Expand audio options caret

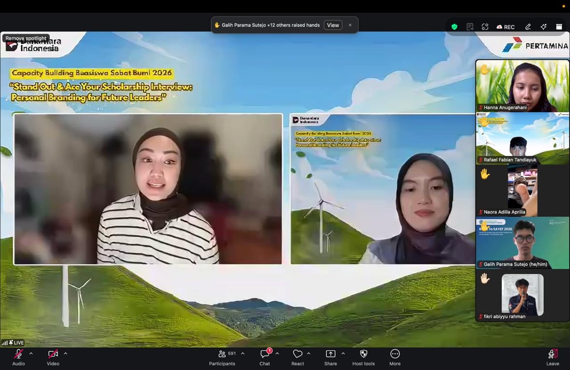pyautogui.click(x=31, y=353)
